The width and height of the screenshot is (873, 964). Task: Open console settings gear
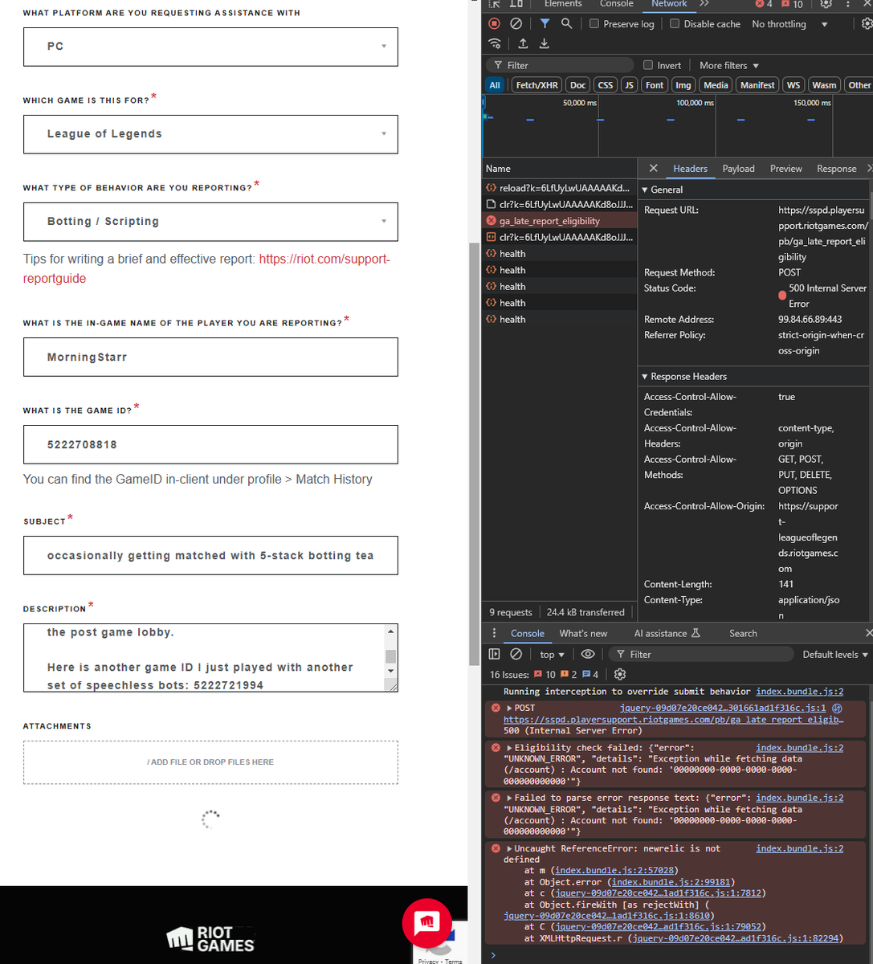620,675
